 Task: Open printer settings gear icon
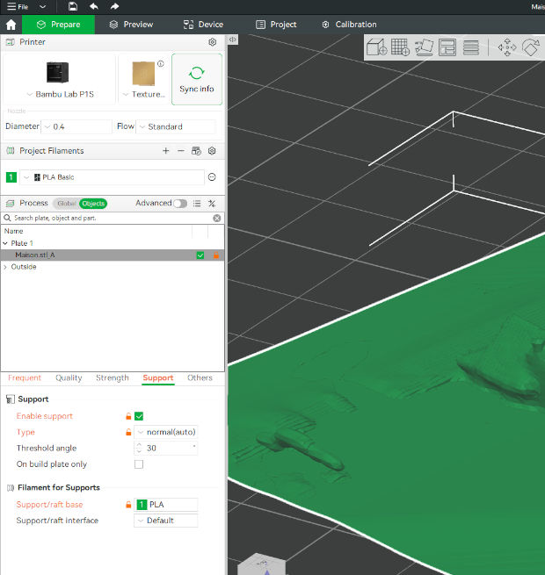coord(212,42)
